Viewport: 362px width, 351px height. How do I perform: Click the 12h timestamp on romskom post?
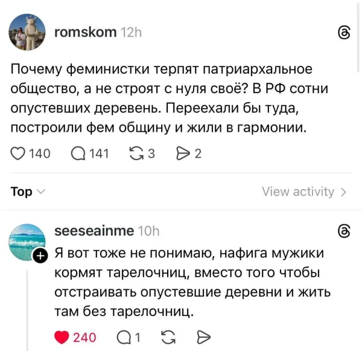[131, 32]
